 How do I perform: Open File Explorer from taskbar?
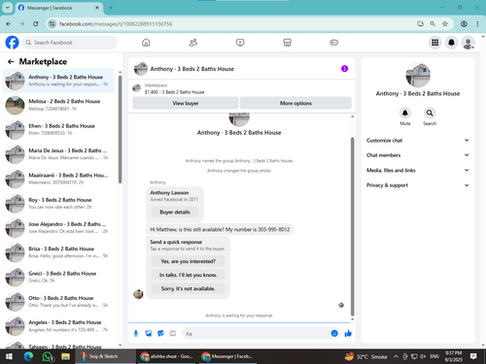pyautogui.click(x=66, y=356)
